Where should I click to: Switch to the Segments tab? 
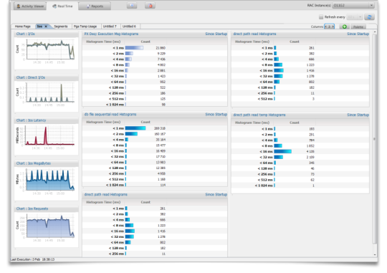tap(61, 27)
